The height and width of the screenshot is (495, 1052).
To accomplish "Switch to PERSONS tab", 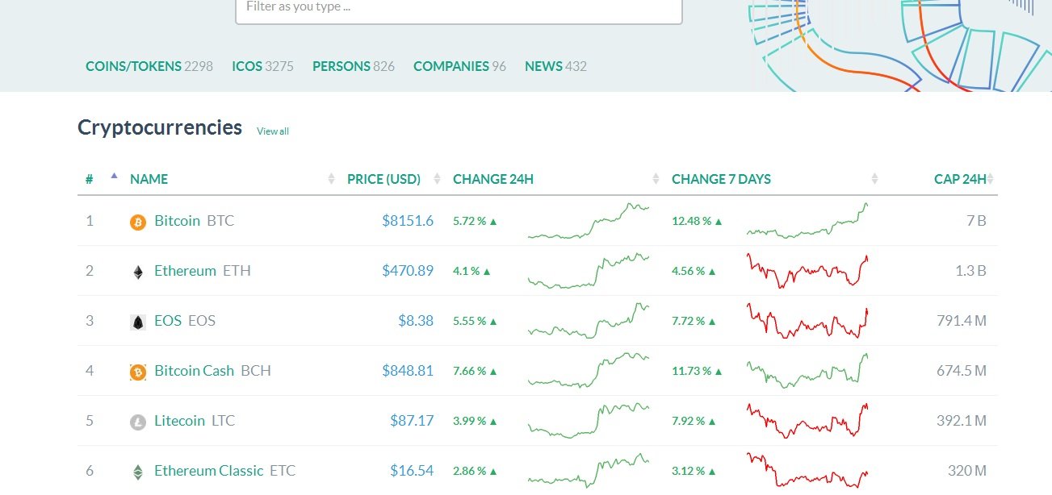I will click(354, 66).
